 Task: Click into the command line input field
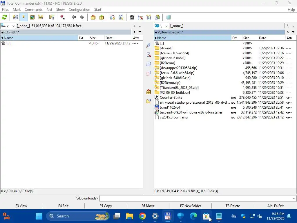pyautogui.click(x=196, y=199)
